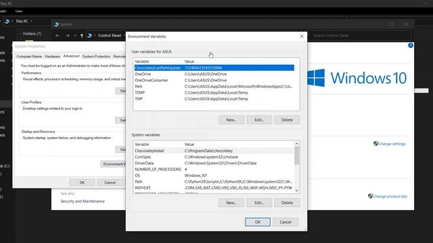This screenshot has height=243, width=433.
Task: Select the ComSpec system variable row
Action: click(214, 157)
